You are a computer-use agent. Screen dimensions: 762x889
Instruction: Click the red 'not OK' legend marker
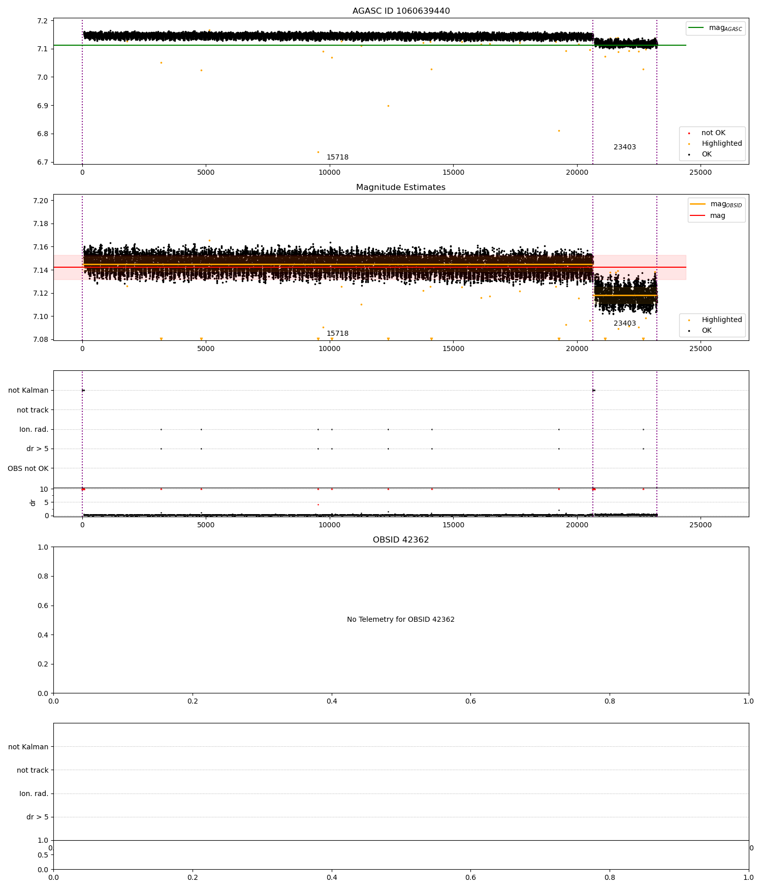tap(689, 134)
